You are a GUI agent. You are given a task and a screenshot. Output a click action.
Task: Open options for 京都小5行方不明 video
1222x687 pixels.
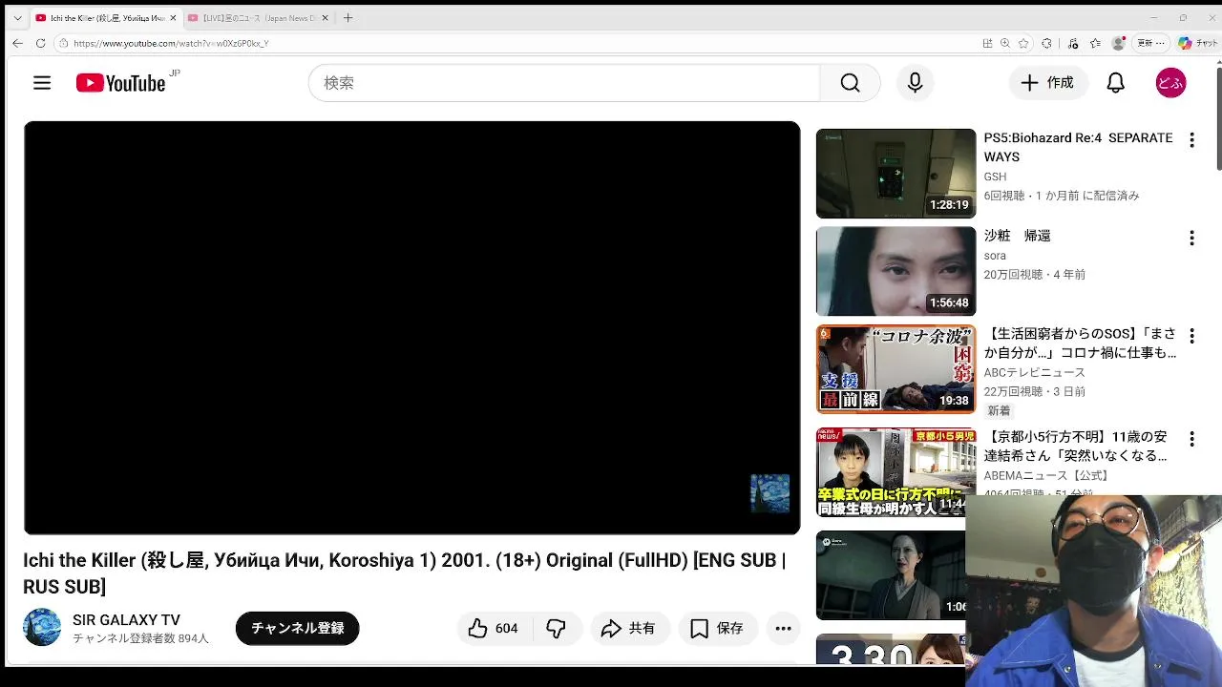[x=1191, y=439]
